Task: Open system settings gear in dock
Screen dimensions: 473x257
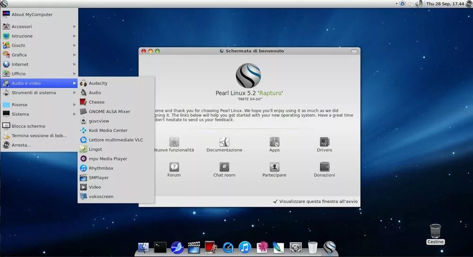Action: (x=295, y=248)
